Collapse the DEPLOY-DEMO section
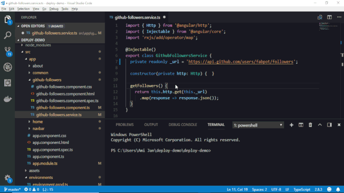 33,40
